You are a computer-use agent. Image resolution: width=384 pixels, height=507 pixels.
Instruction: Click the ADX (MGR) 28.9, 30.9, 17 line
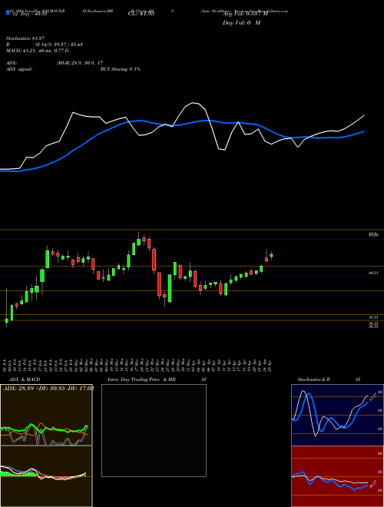pos(55,63)
